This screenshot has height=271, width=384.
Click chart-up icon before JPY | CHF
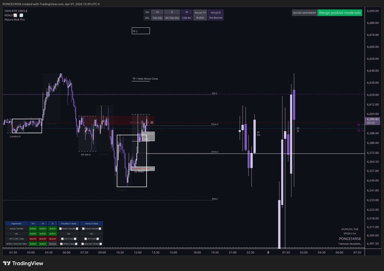[85, 239]
